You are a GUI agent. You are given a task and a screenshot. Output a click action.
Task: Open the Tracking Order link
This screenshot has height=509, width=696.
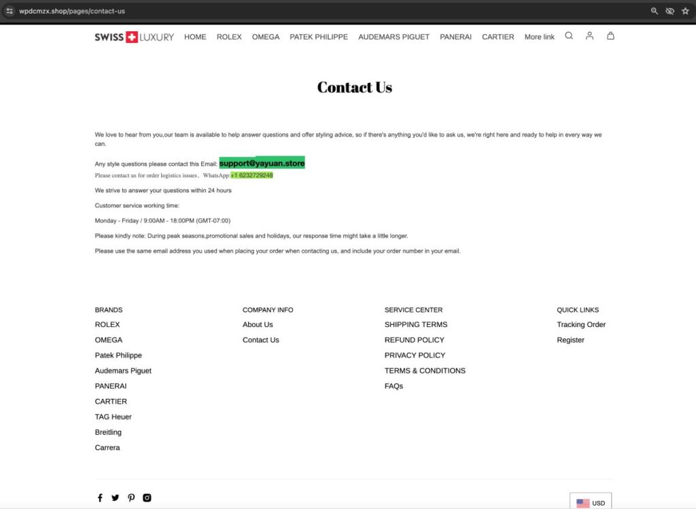(581, 324)
